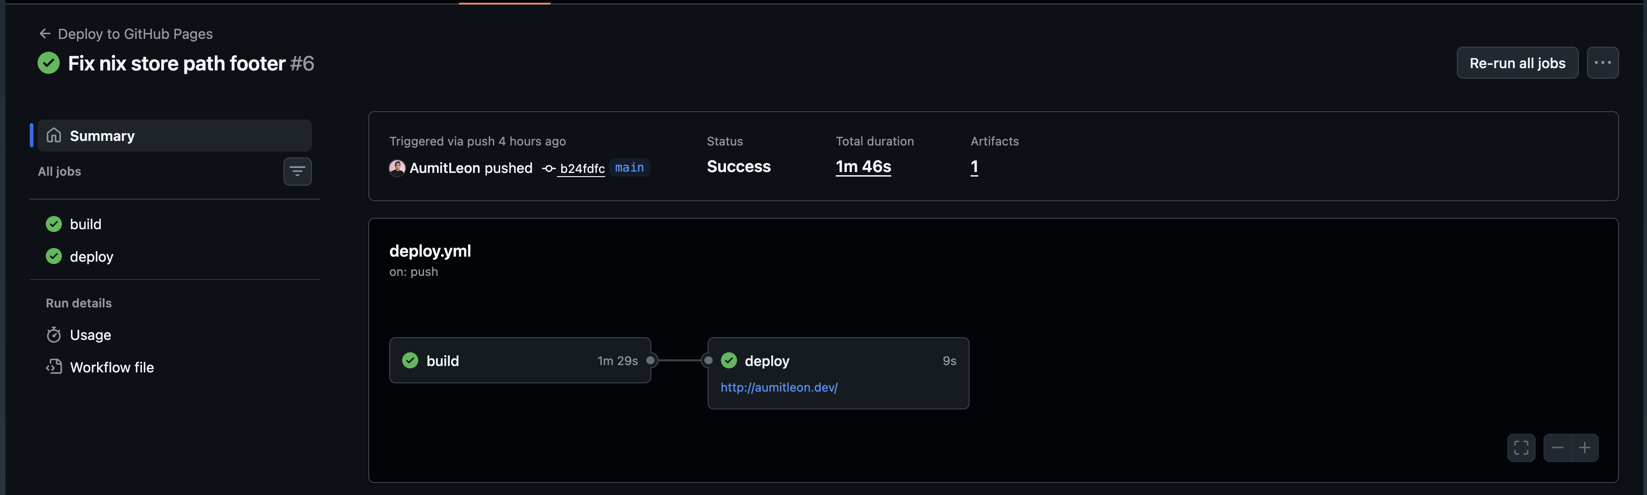Viewport: 1647px width, 495px height.
Task: Open the artifacts count link
Action: [x=974, y=167]
